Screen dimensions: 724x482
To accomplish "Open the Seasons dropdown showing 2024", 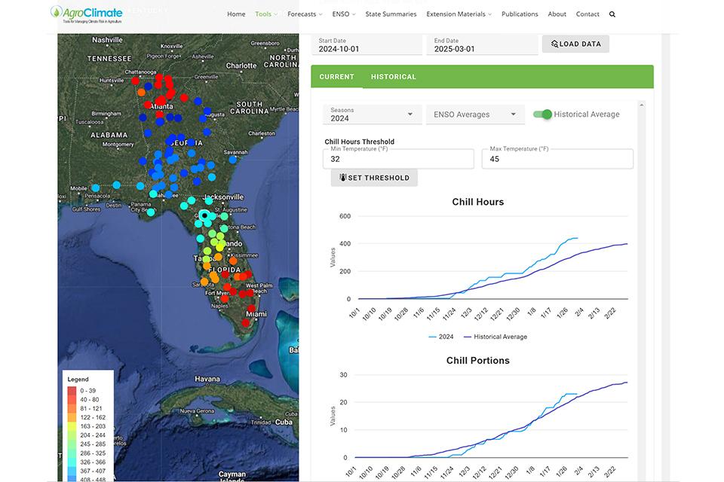I will [372, 114].
